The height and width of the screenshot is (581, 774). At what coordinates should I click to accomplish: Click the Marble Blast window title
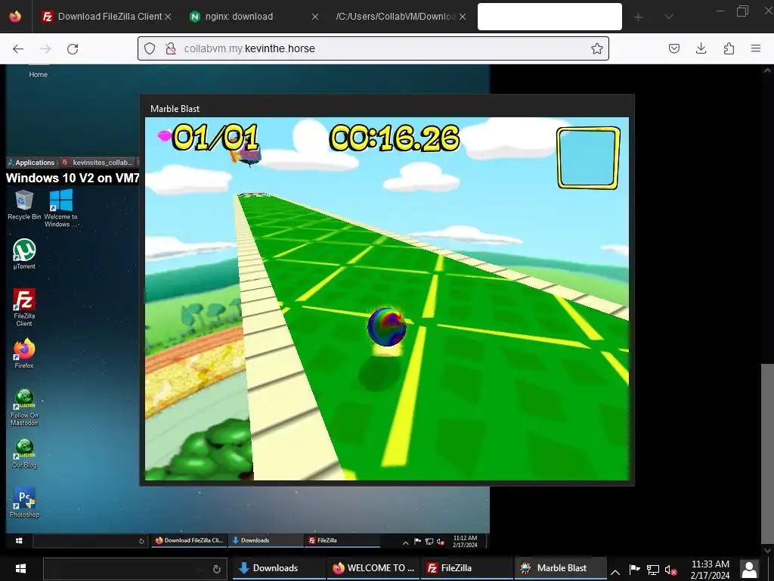(x=175, y=109)
